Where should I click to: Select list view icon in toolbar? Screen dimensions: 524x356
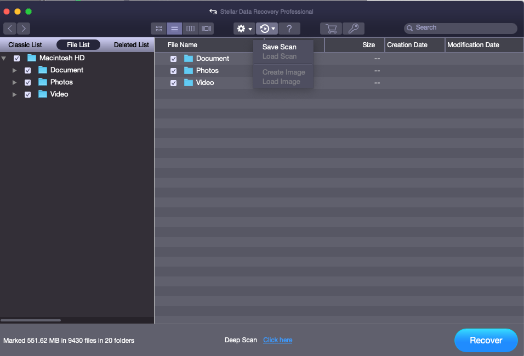(x=174, y=29)
